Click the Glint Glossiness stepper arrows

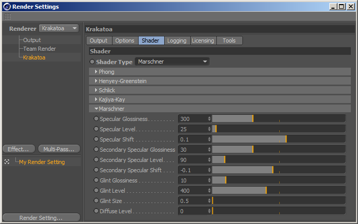pyautogui.click(x=209, y=180)
